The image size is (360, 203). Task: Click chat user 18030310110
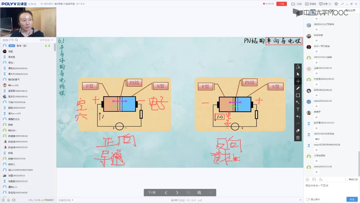(x=324, y=123)
